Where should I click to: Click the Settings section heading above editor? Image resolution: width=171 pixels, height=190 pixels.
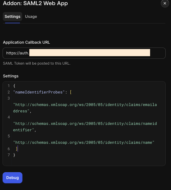click(11, 76)
